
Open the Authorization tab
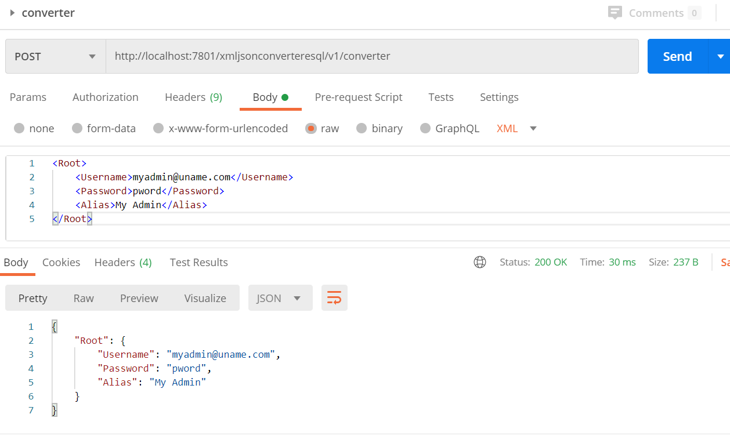(105, 97)
